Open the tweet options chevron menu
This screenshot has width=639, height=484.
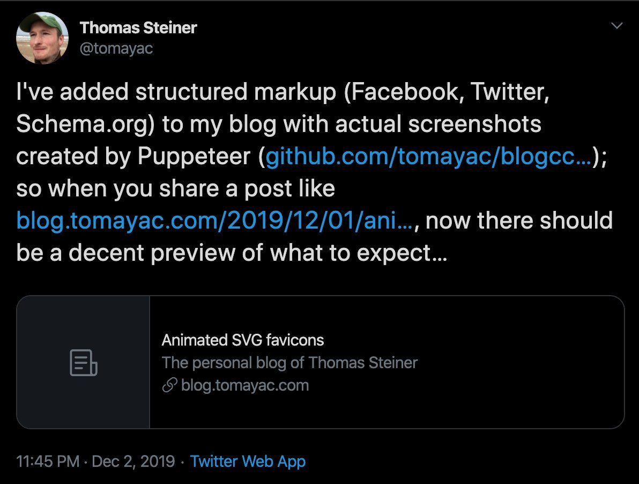pyautogui.click(x=617, y=26)
